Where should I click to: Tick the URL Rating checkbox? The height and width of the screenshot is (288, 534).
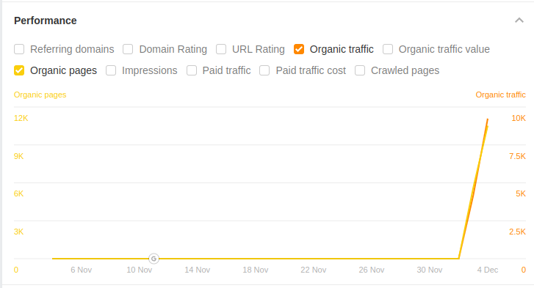coord(221,49)
